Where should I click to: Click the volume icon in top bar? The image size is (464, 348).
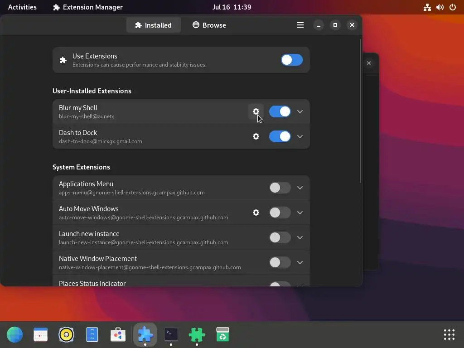point(440,7)
